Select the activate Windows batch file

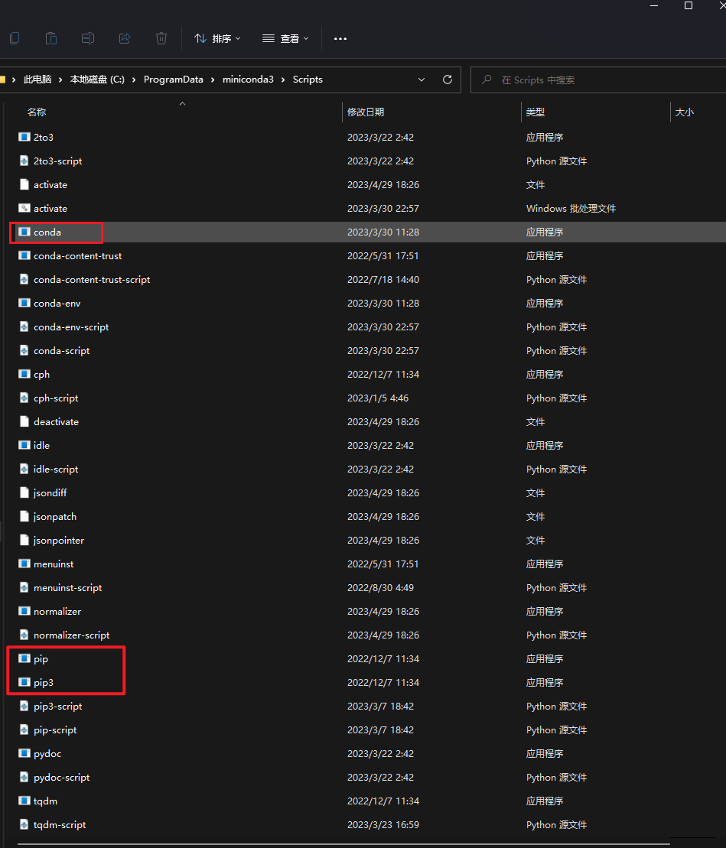(50, 208)
